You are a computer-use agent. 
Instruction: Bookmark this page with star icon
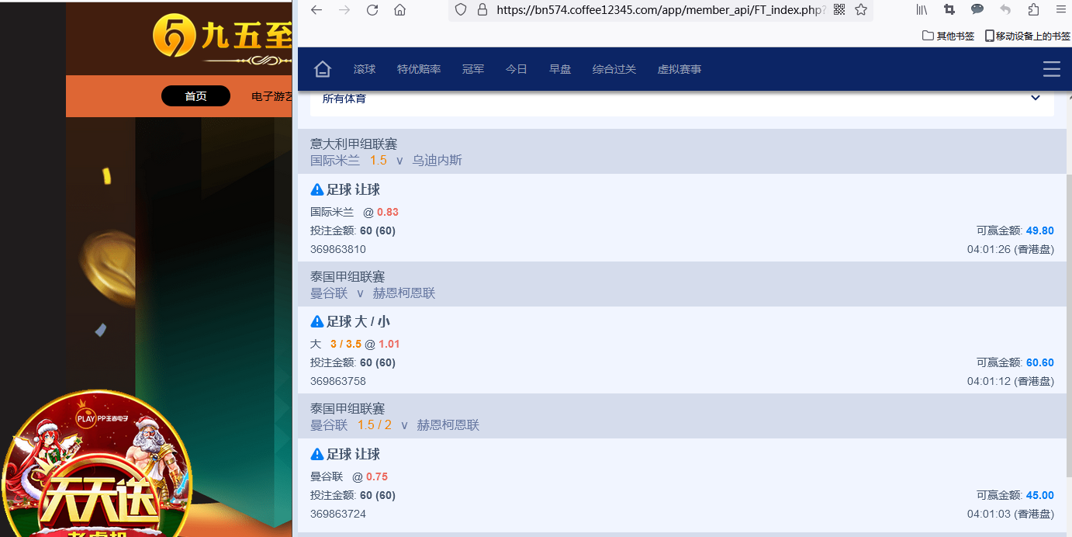click(x=861, y=10)
